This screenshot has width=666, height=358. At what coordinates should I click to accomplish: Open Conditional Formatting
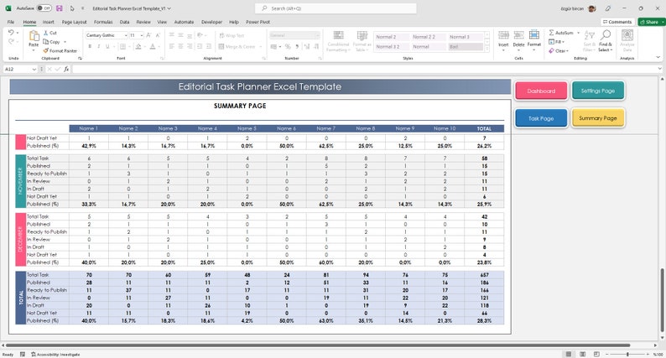tap(339, 41)
